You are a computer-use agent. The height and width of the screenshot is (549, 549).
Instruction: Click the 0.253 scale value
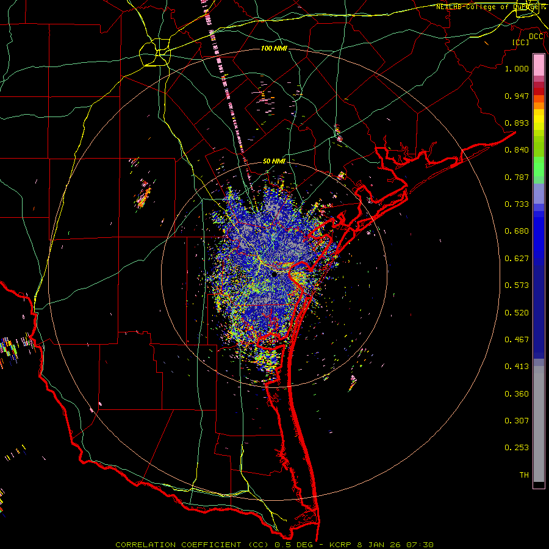(x=517, y=448)
